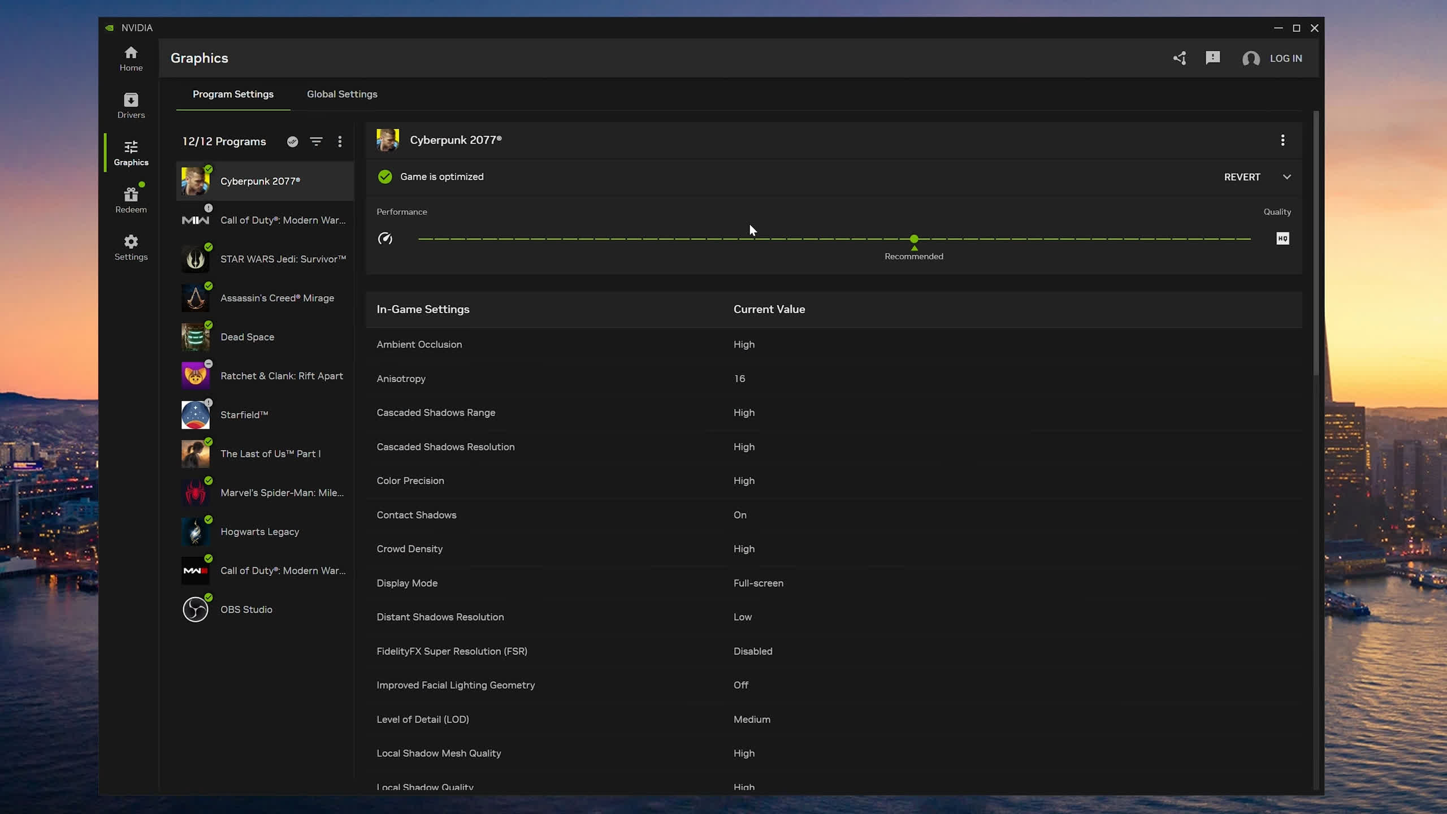Click the Recommended slider handle
This screenshot has width=1447, height=814.
[x=914, y=239]
